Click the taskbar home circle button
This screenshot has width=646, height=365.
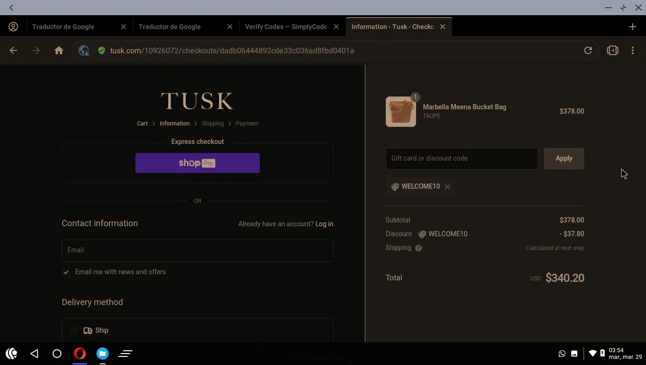pos(57,354)
